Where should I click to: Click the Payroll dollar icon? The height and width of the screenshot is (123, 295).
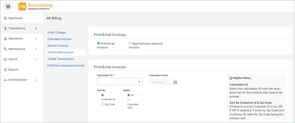5,59
